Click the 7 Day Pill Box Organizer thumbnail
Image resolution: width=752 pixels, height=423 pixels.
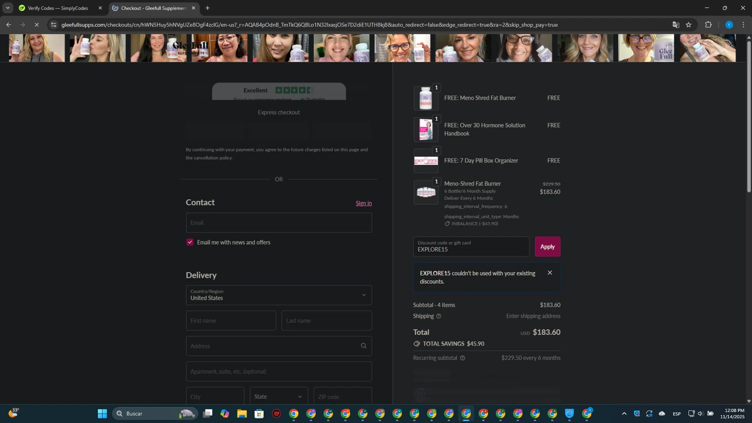(426, 161)
